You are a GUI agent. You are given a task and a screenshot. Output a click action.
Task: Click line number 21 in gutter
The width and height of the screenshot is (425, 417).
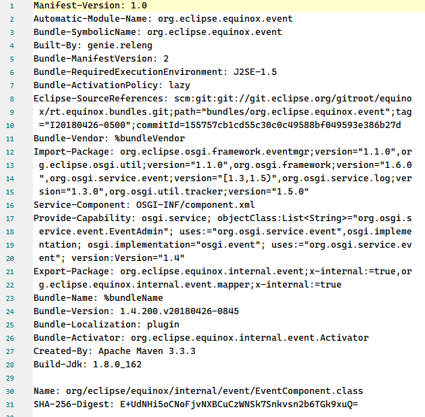[10, 272]
